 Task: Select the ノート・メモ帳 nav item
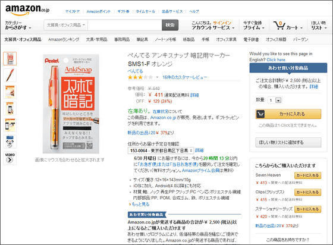[x=165, y=39]
